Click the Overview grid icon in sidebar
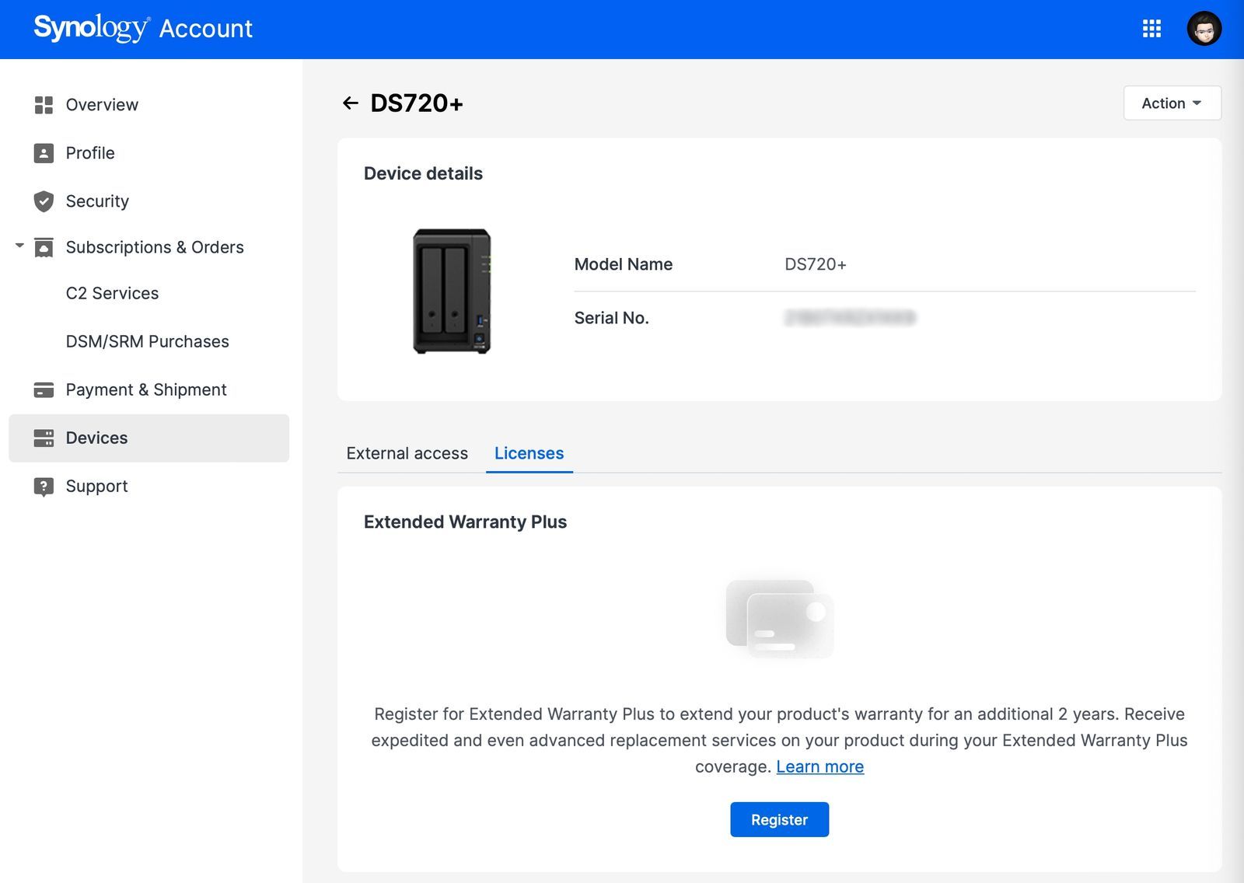Viewport: 1244px width, 883px height. point(44,105)
